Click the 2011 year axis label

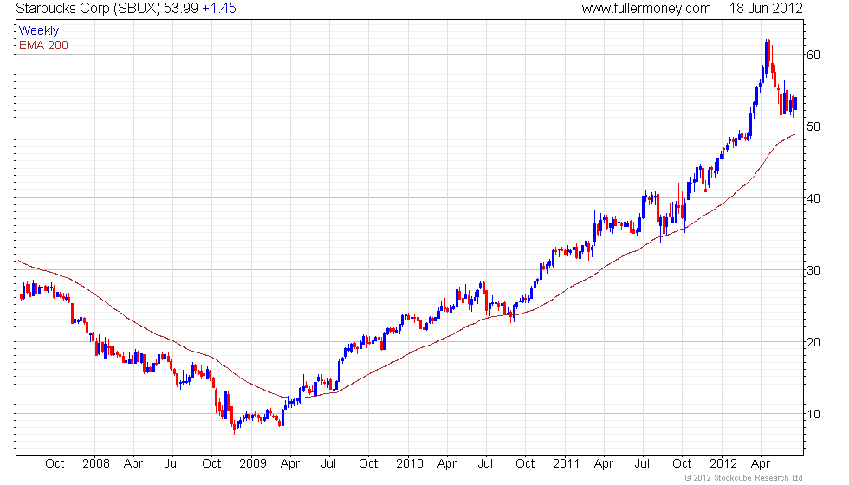tap(567, 464)
